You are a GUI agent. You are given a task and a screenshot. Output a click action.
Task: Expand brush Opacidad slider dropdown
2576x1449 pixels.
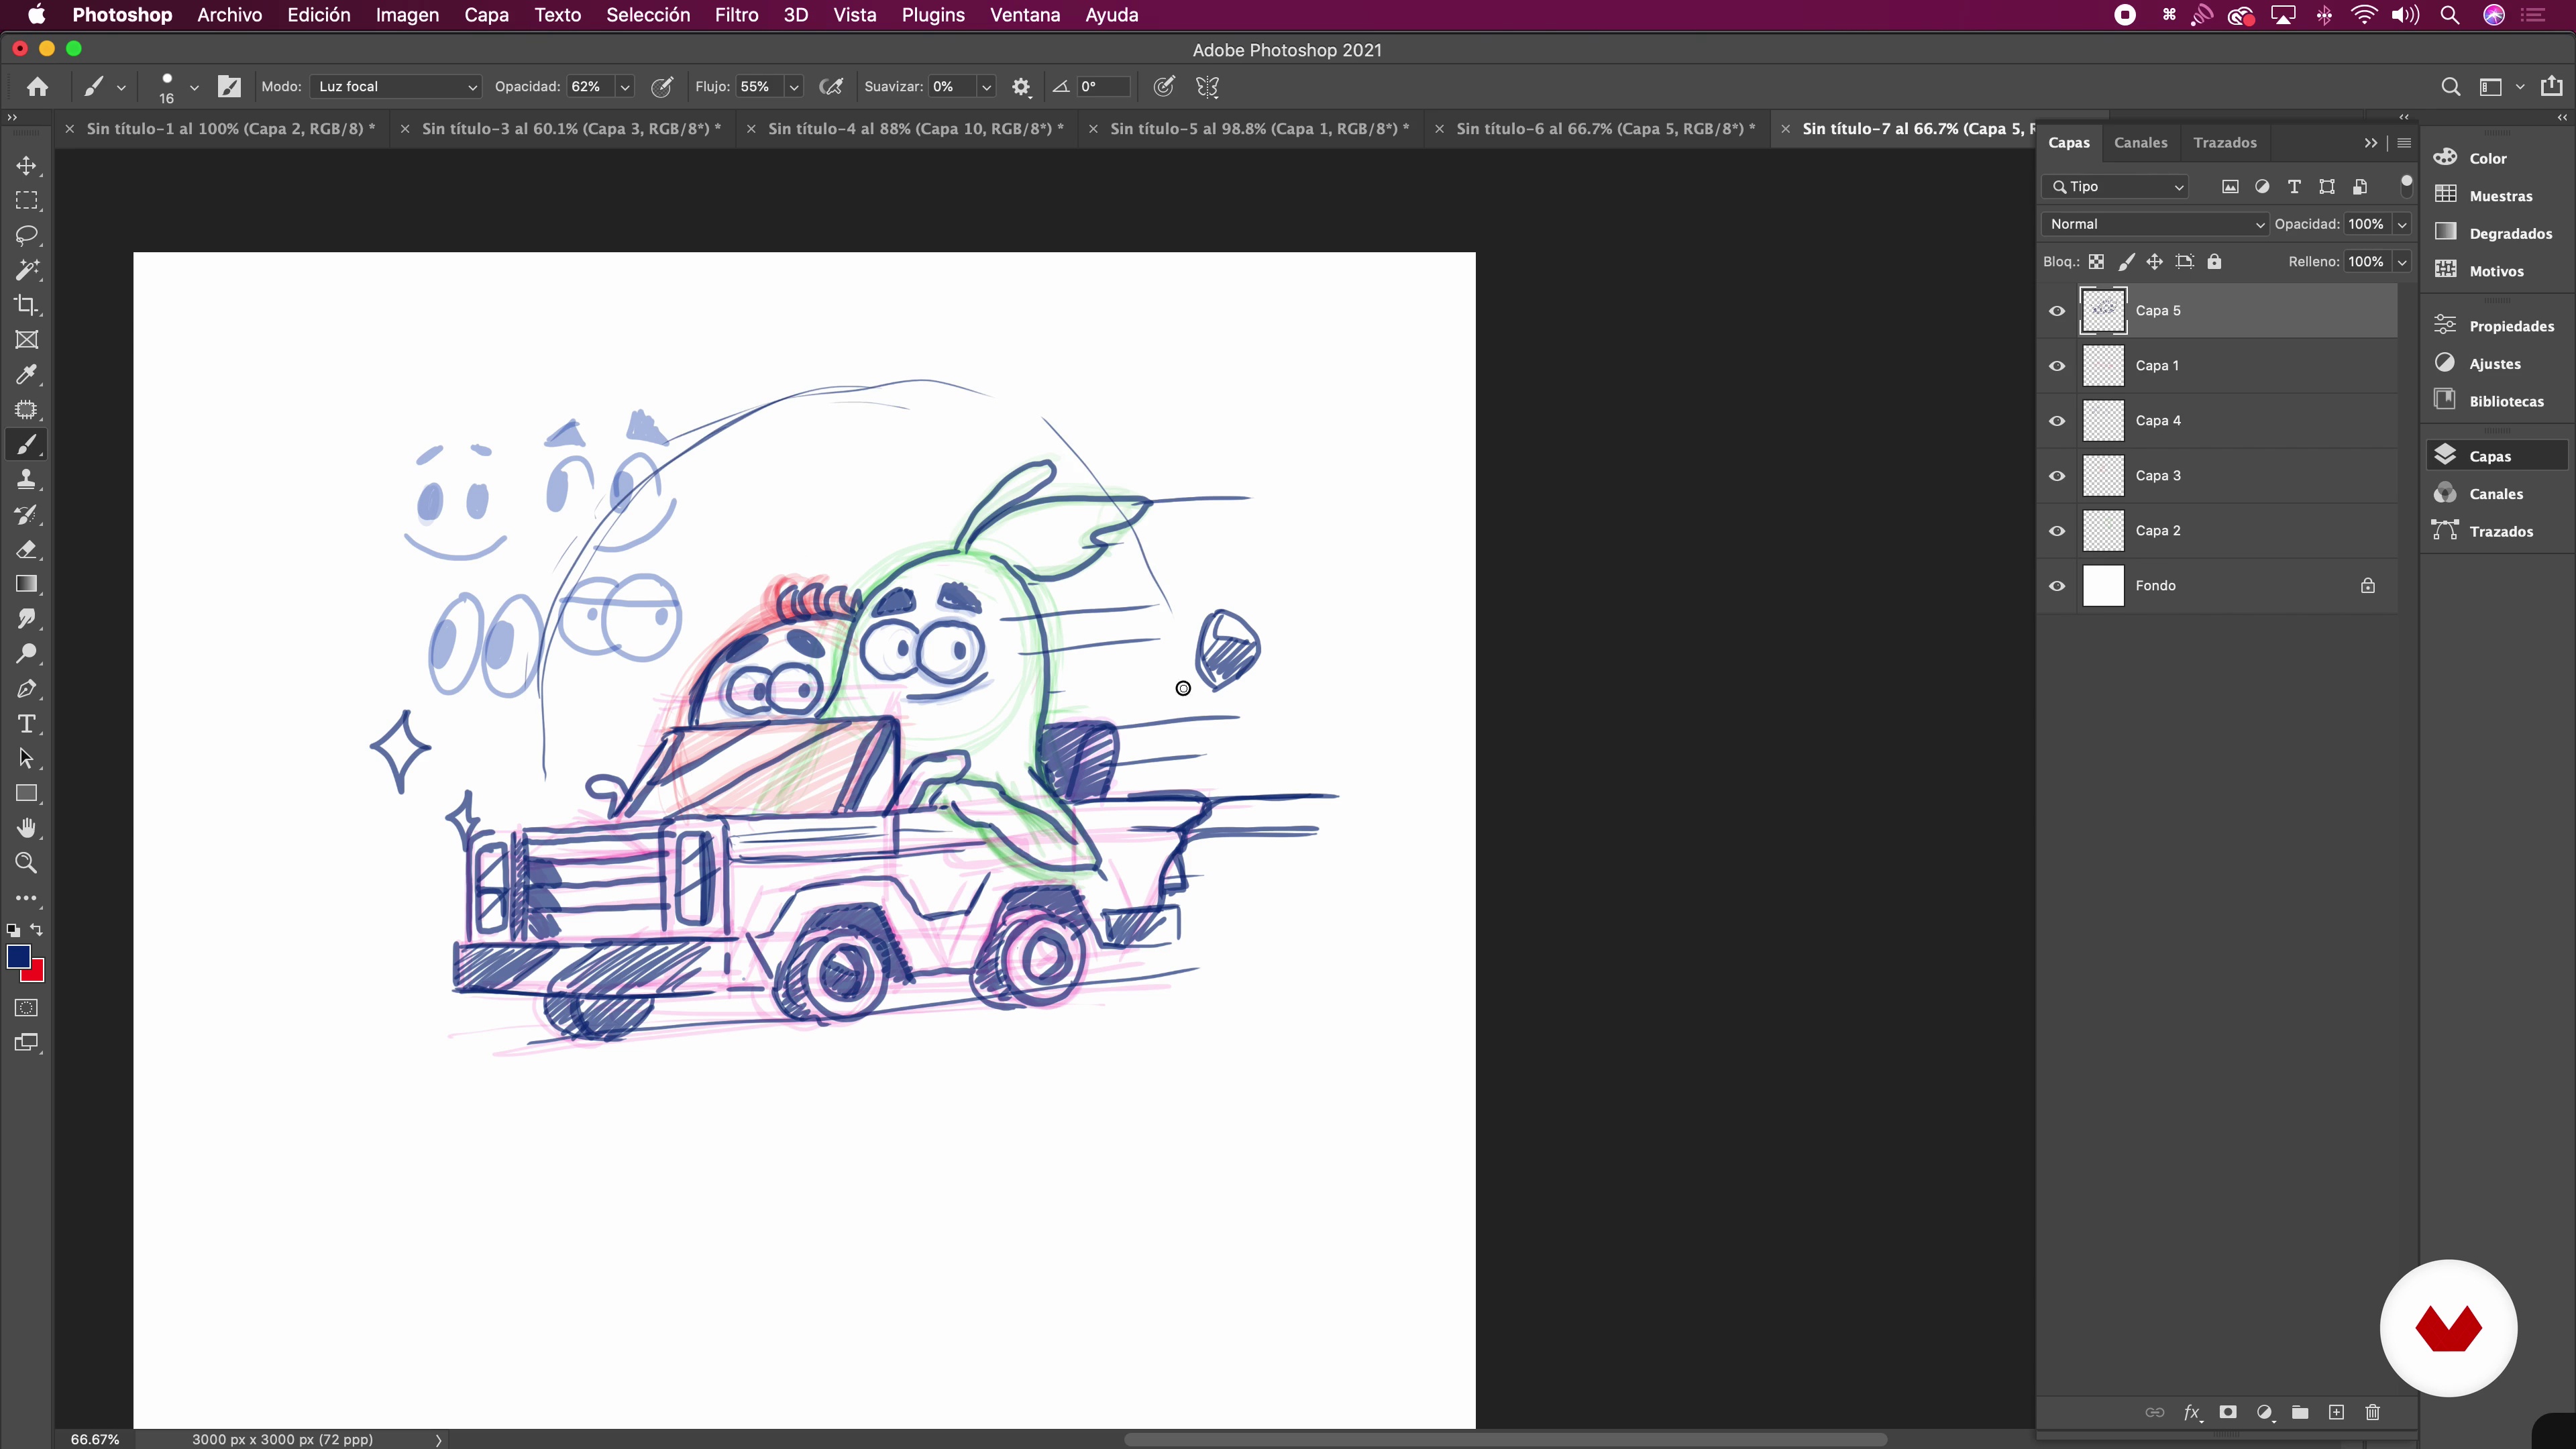[625, 87]
